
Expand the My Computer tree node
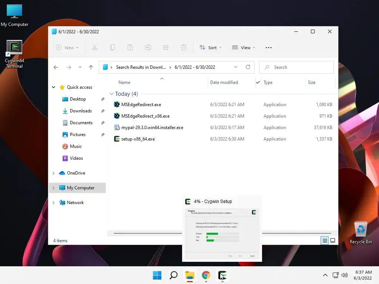tap(54, 188)
